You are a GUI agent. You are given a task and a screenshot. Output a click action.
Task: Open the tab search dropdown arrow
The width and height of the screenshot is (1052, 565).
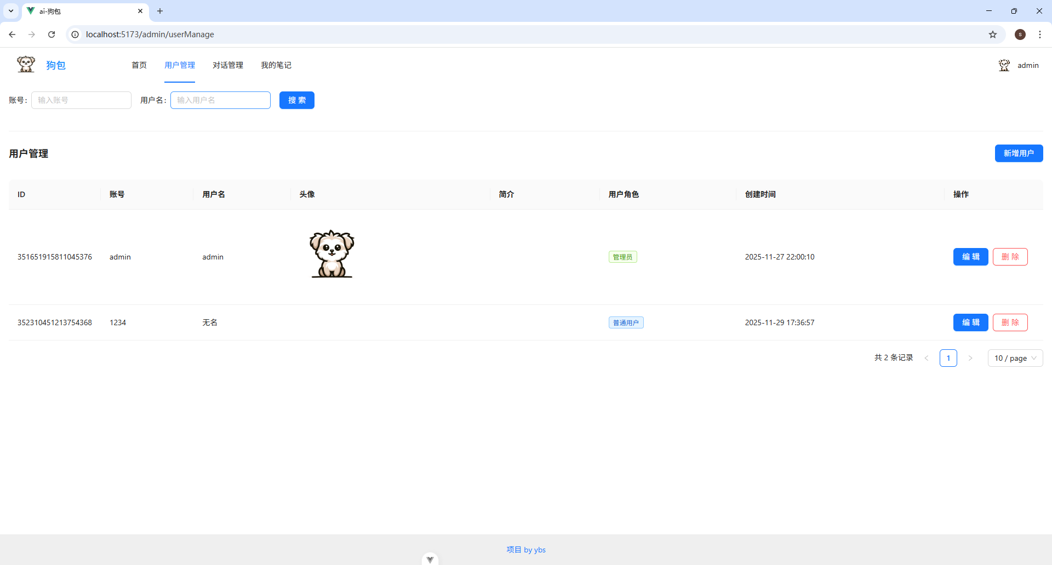pyautogui.click(x=11, y=11)
